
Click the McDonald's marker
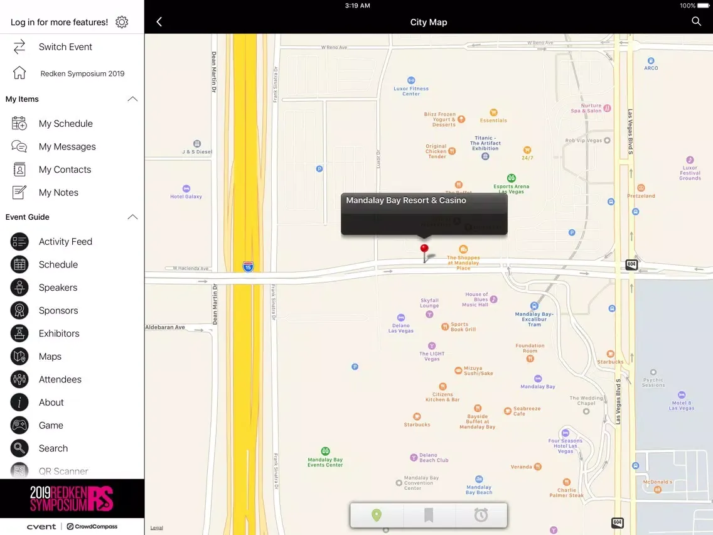pos(657,490)
